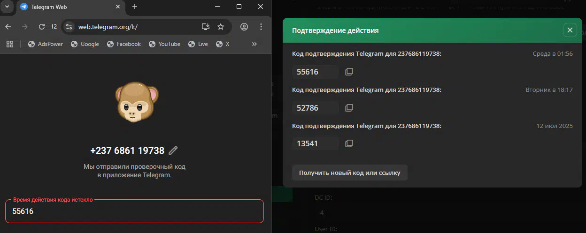This screenshot has width=586, height=233.
Task: Go back in the browser
Action: tap(8, 27)
